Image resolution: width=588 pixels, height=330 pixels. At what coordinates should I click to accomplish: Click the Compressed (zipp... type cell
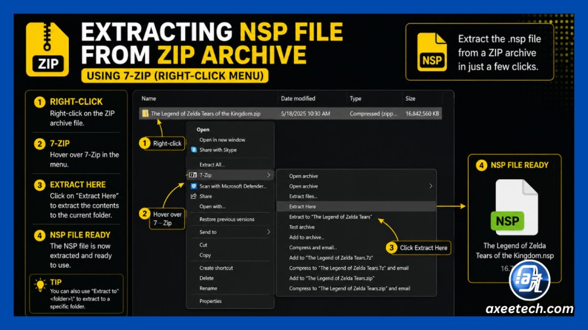373,113
